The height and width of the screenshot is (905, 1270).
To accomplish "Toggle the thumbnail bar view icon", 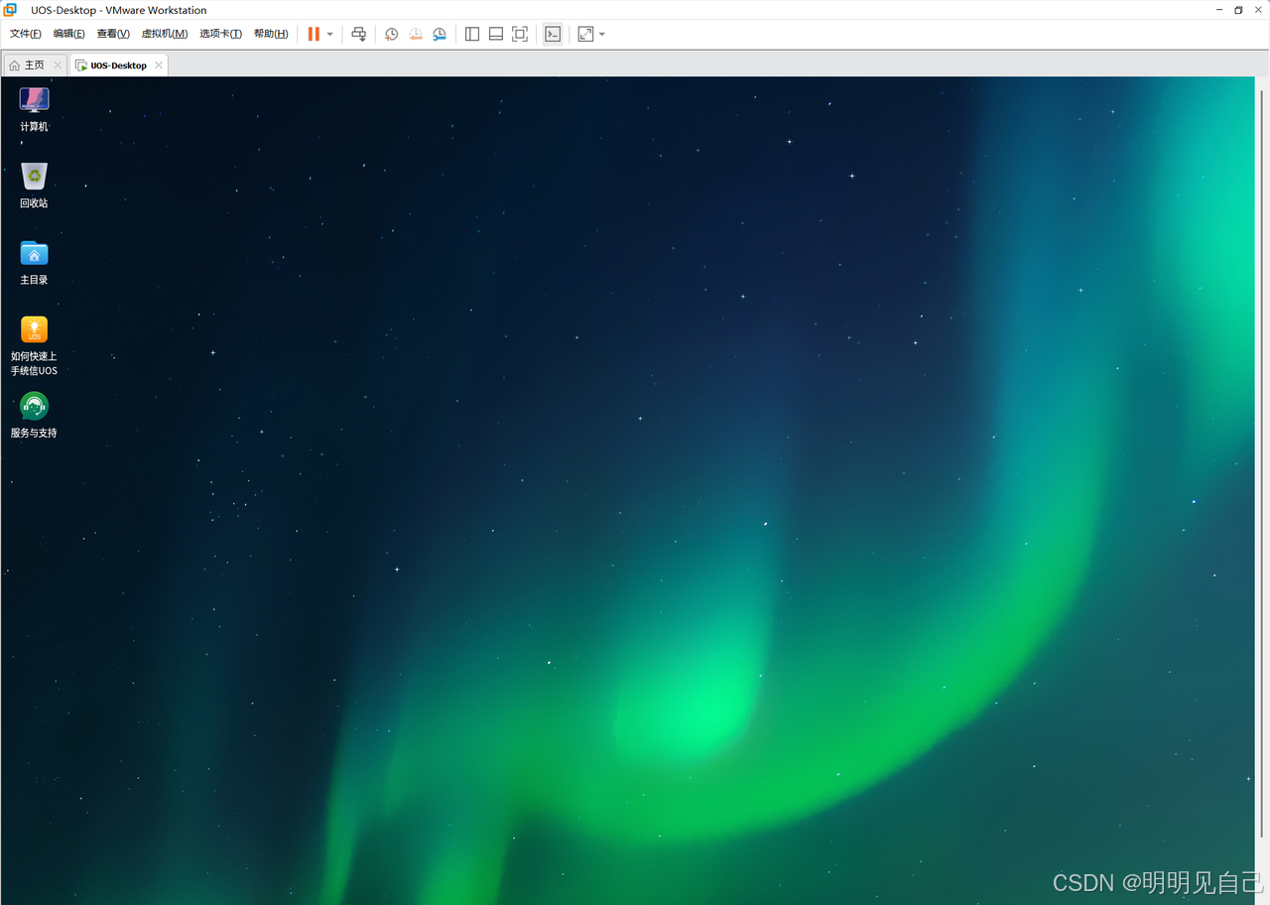I will click(496, 34).
